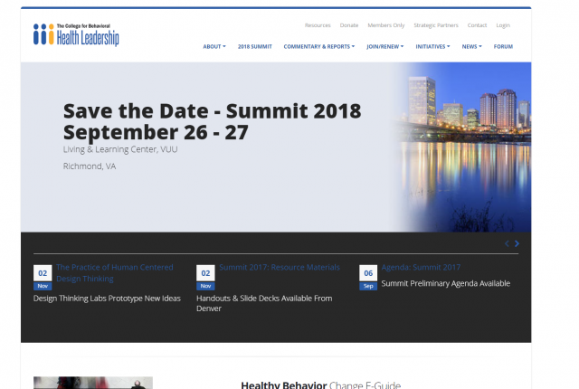Click the Login link
Screen dimensions: 579x389
tap(503, 25)
